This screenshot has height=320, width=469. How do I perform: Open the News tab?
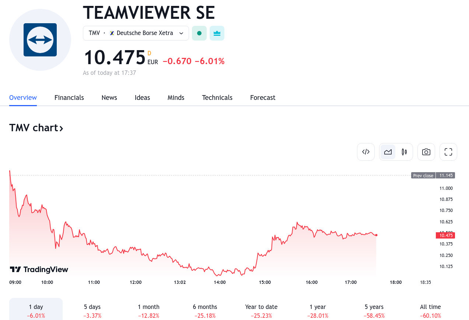click(109, 98)
